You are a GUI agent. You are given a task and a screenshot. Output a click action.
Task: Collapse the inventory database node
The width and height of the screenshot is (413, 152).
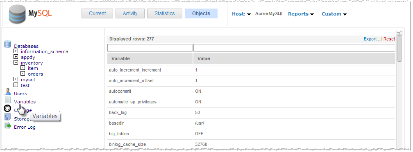16,63
